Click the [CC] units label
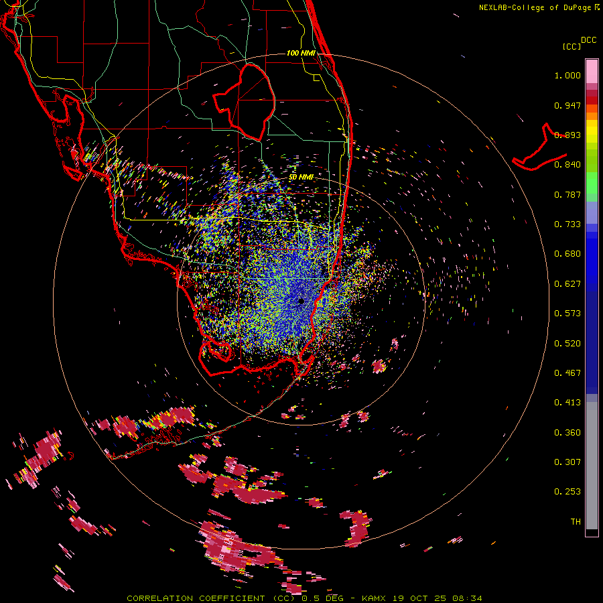This screenshot has height=603, width=603. 572,46
